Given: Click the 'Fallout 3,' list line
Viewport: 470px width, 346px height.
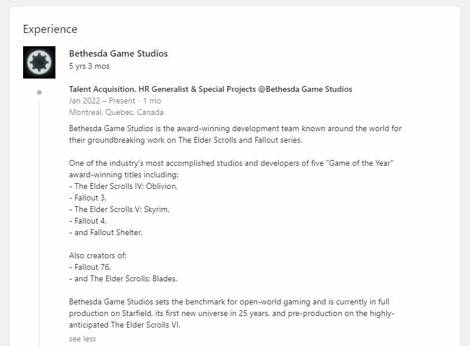Looking at the screenshot, I should coord(88,198).
